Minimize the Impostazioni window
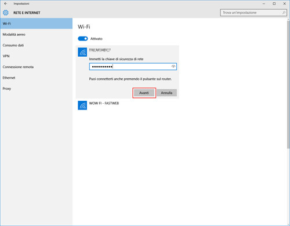290x226 pixels. tap(264, 3)
